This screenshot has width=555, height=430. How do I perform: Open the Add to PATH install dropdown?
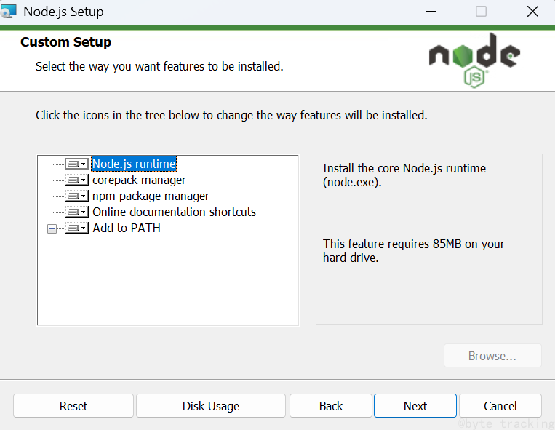pyautogui.click(x=77, y=228)
